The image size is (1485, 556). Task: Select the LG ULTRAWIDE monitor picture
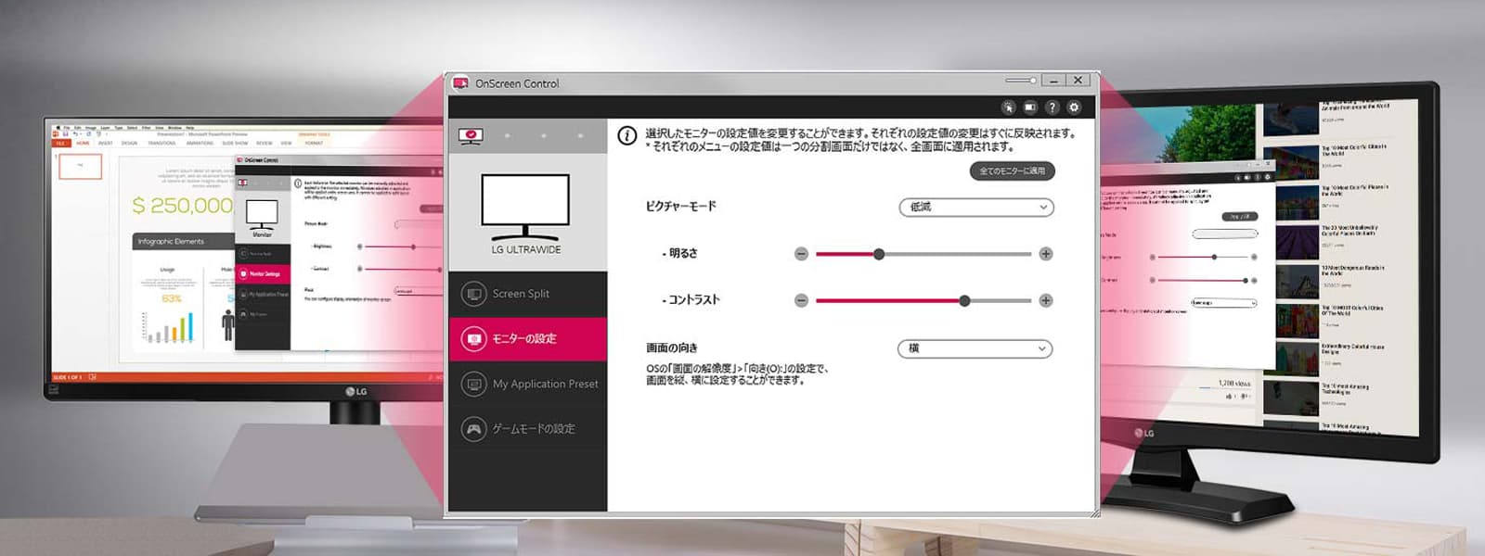[x=525, y=205]
